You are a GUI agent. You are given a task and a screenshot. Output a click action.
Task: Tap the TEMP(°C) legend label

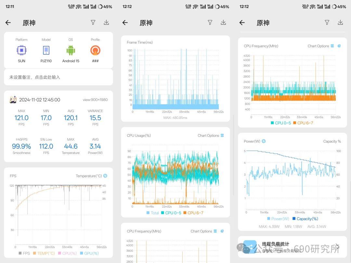(46, 253)
